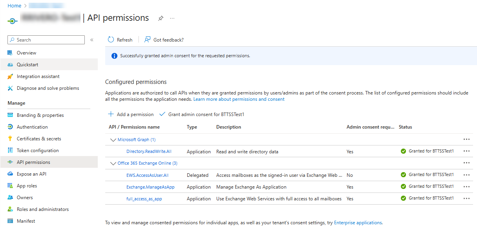Open the App roles section

coord(27,186)
